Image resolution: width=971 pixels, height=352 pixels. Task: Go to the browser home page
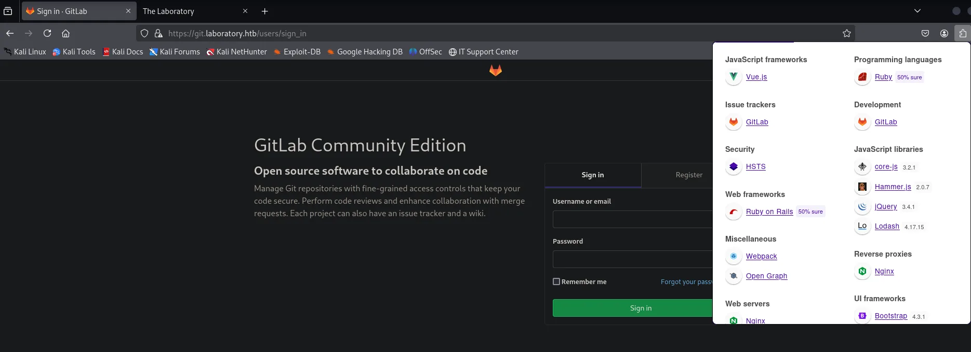point(65,33)
